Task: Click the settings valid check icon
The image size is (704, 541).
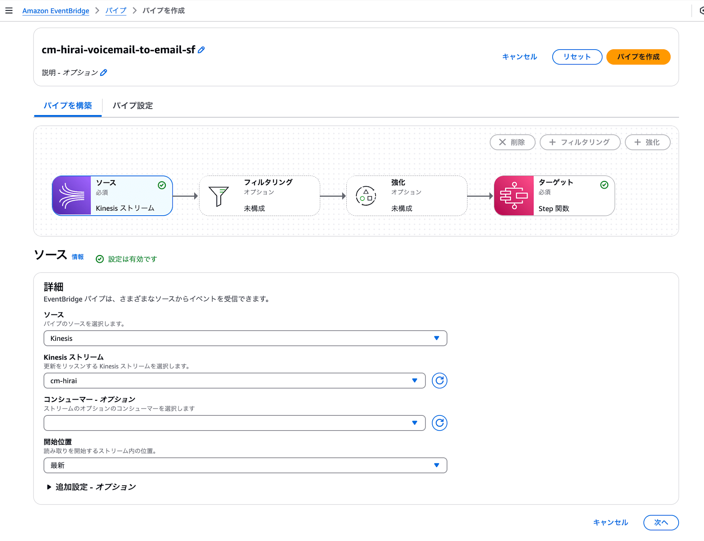Action: 100,259
